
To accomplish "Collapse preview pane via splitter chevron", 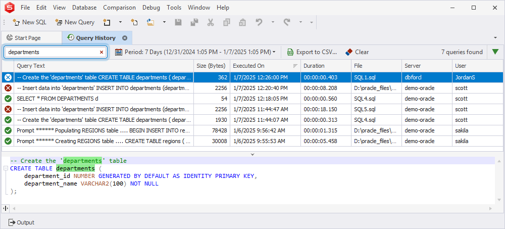I will click(252, 155).
